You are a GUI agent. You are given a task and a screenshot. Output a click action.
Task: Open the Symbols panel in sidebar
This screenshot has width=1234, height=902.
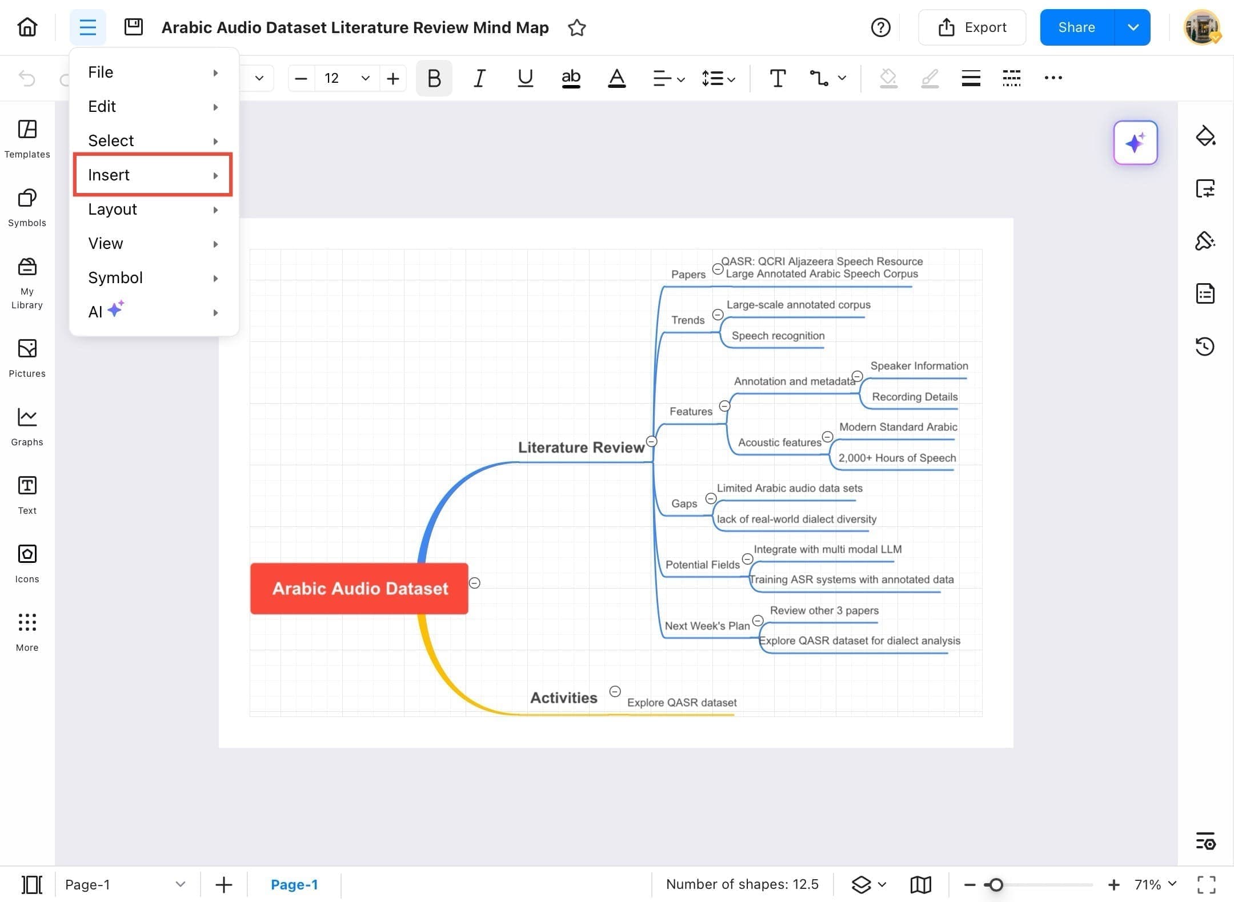27,207
